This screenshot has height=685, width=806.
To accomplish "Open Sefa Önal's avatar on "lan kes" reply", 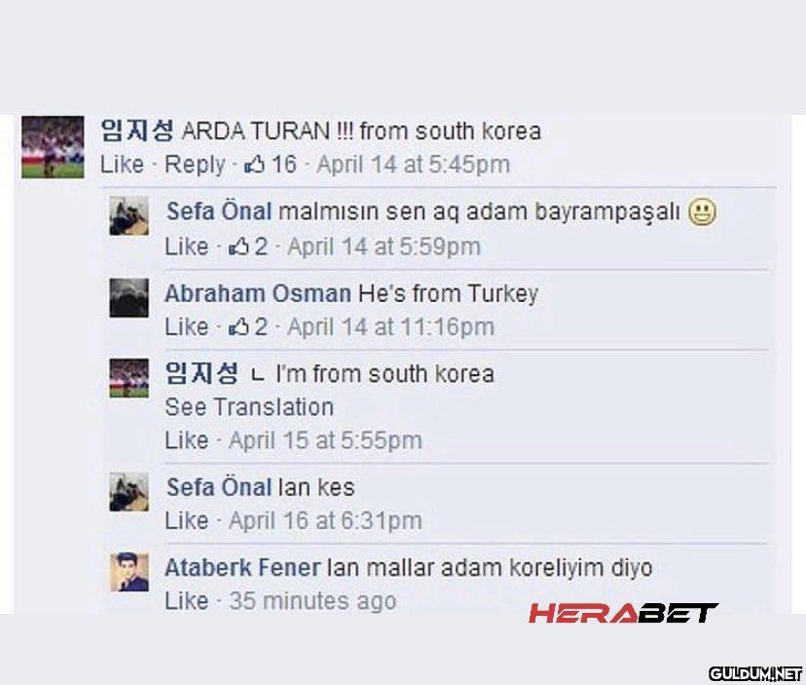I will pos(128,492).
